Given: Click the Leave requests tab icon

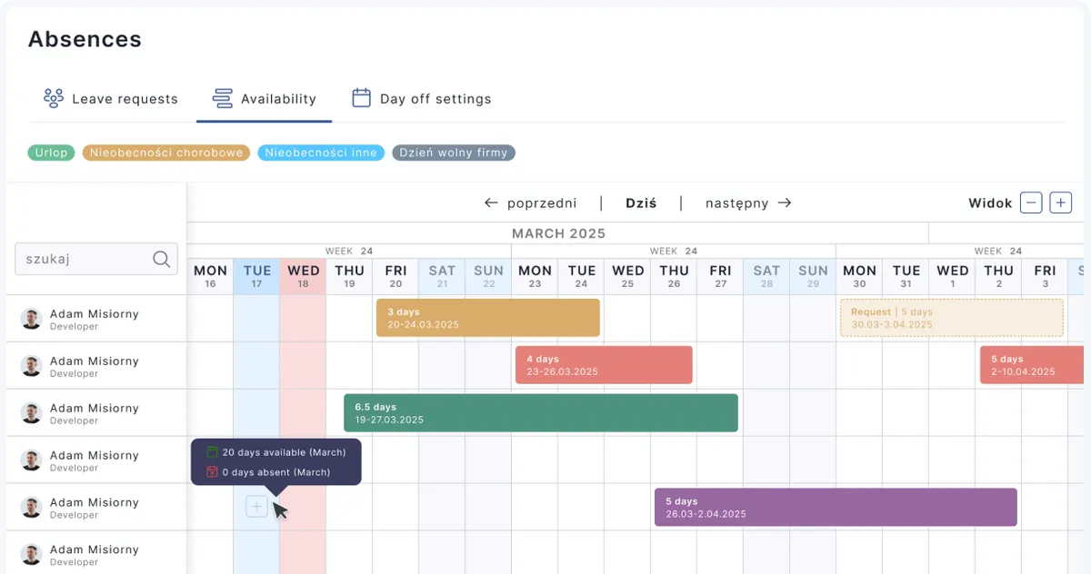Looking at the screenshot, I should coord(53,98).
